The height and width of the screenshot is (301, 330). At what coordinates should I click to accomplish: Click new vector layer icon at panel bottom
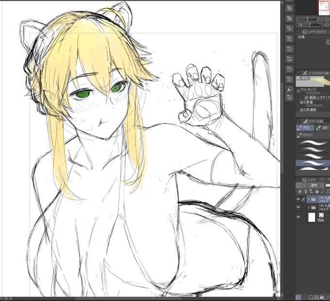(x=316, y=298)
